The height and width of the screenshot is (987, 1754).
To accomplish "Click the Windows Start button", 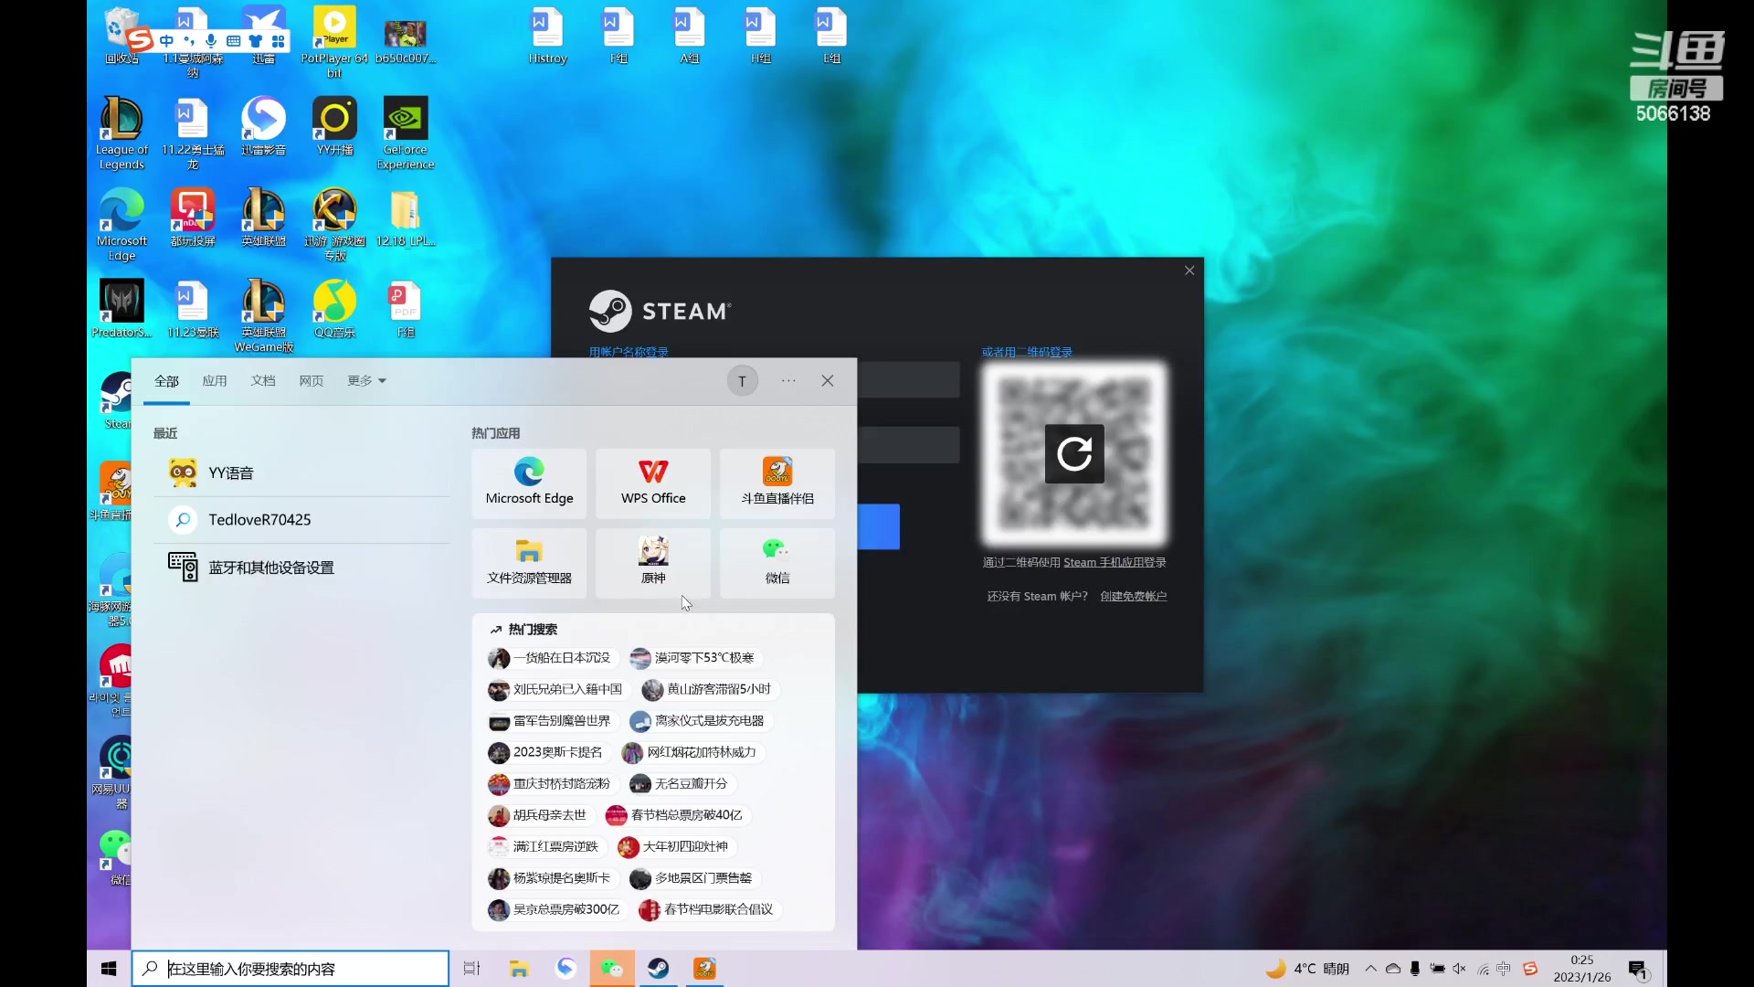I will pos(109,969).
